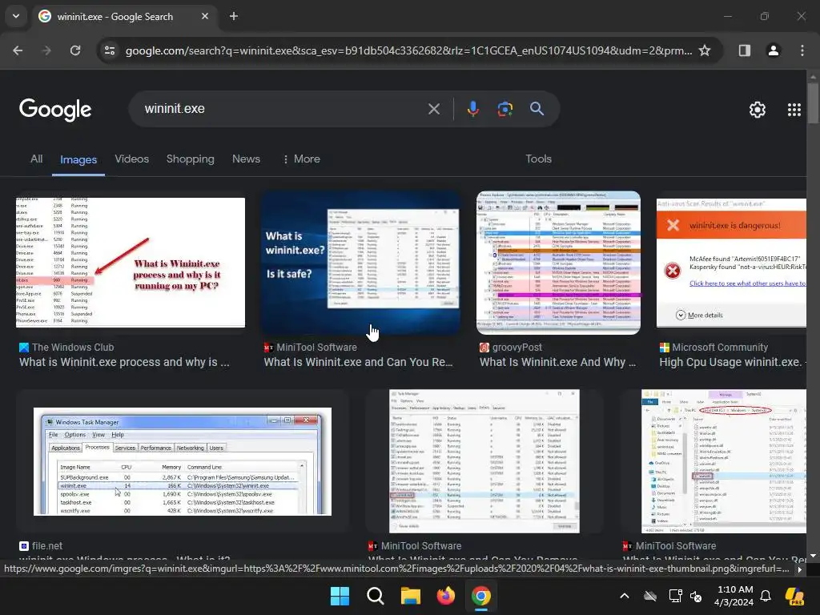Search by image with the Google Lens icon
The width and height of the screenshot is (820, 615).
tap(504, 109)
